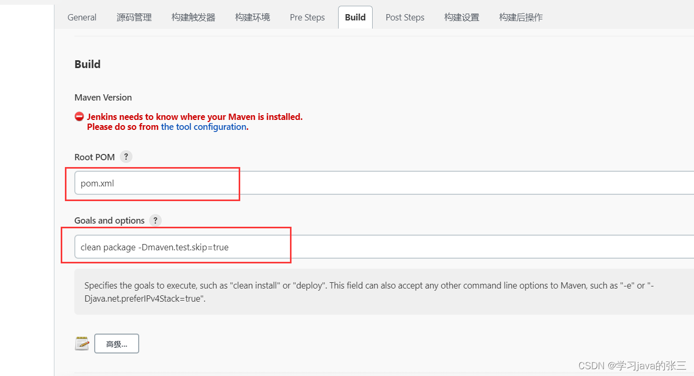694x376 pixels.
Task: Select the Build tab
Action: (x=355, y=17)
